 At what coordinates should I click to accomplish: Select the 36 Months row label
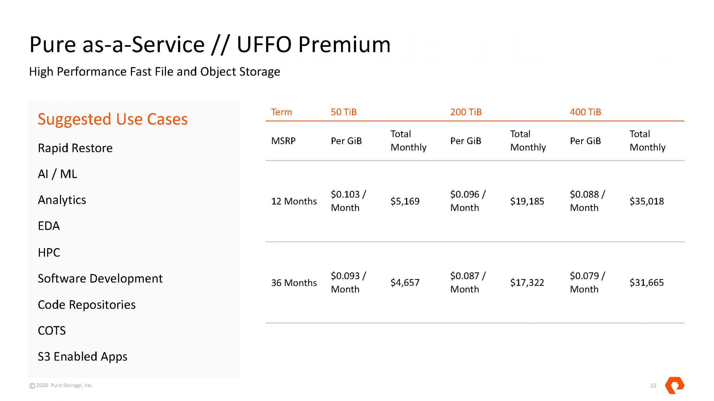[294, 283]
